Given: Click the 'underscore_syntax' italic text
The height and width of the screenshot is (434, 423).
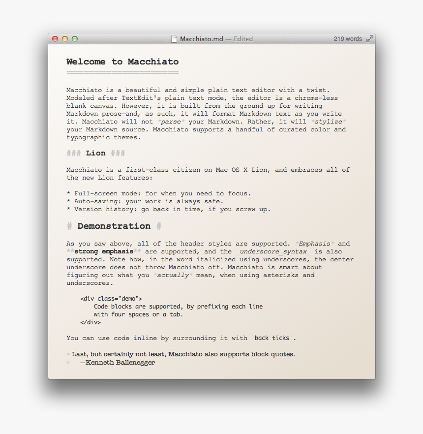Looking at the screenshot, I should pyautogui.click(x=273, y=251).
